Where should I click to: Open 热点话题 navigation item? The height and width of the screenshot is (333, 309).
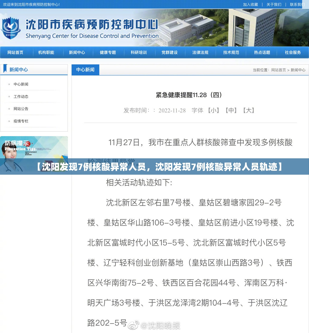click(262, 53)
